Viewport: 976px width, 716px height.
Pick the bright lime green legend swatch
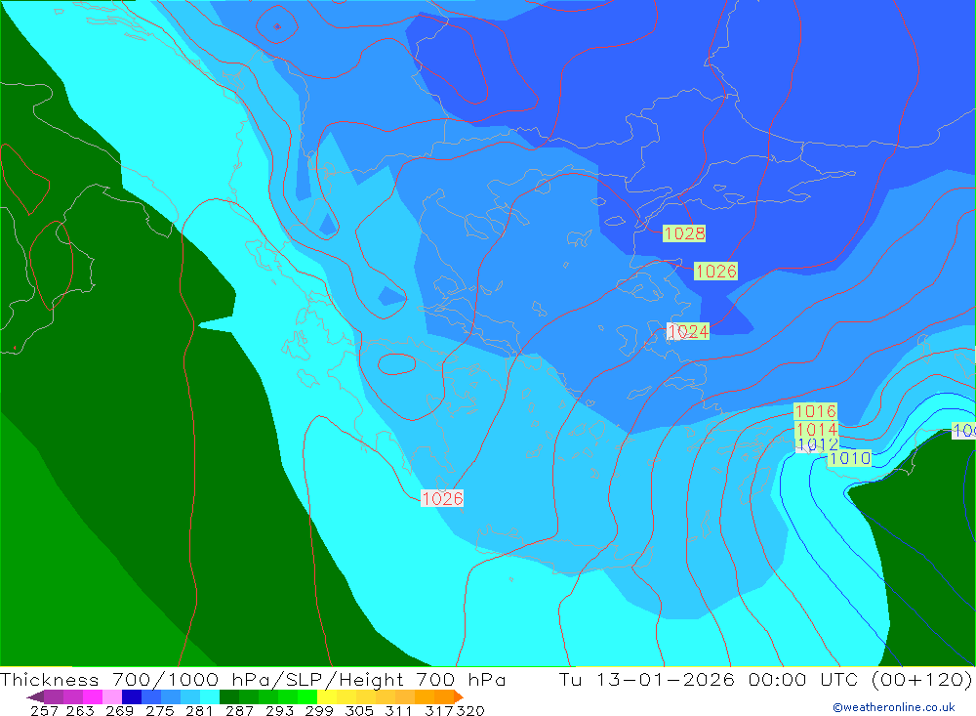click(x=307, y=696)
